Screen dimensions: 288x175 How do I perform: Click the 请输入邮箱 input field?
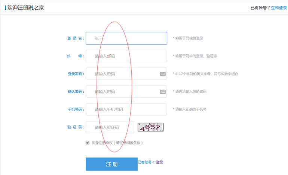[126, 56]
